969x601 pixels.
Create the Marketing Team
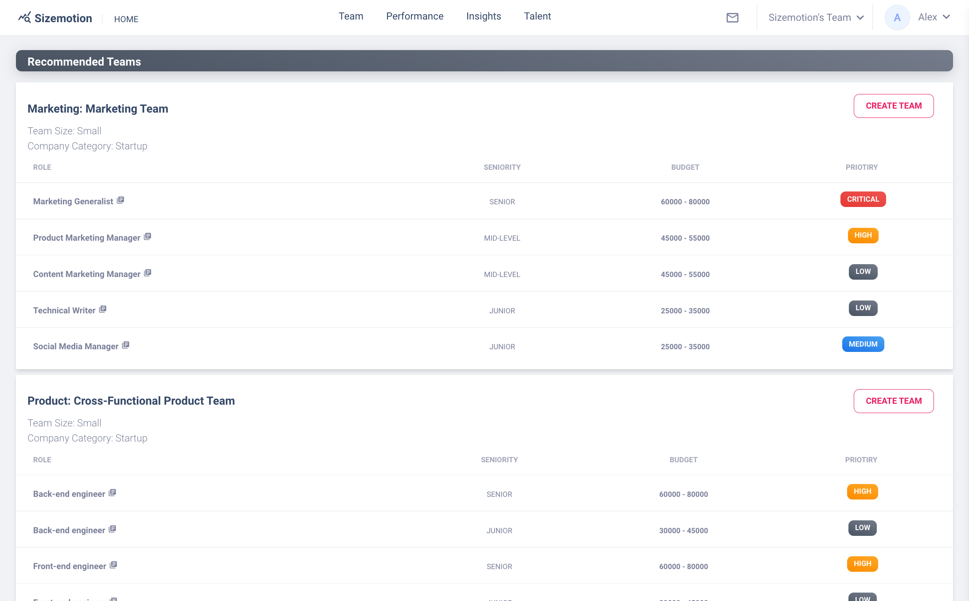pyautogui.click(x=893, y=106)
